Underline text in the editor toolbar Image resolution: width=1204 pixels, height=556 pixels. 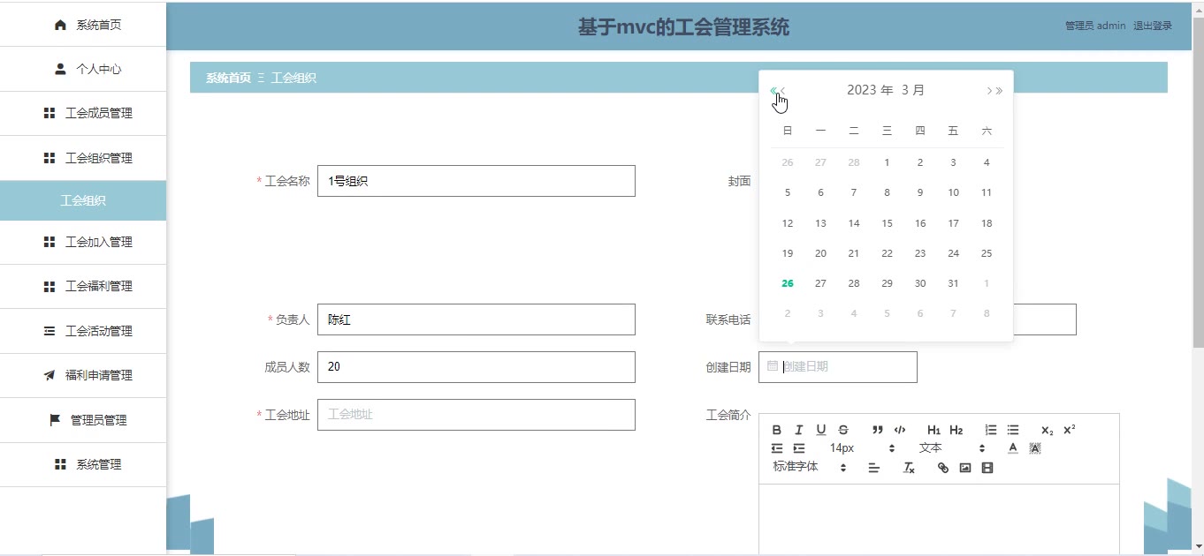821,430
